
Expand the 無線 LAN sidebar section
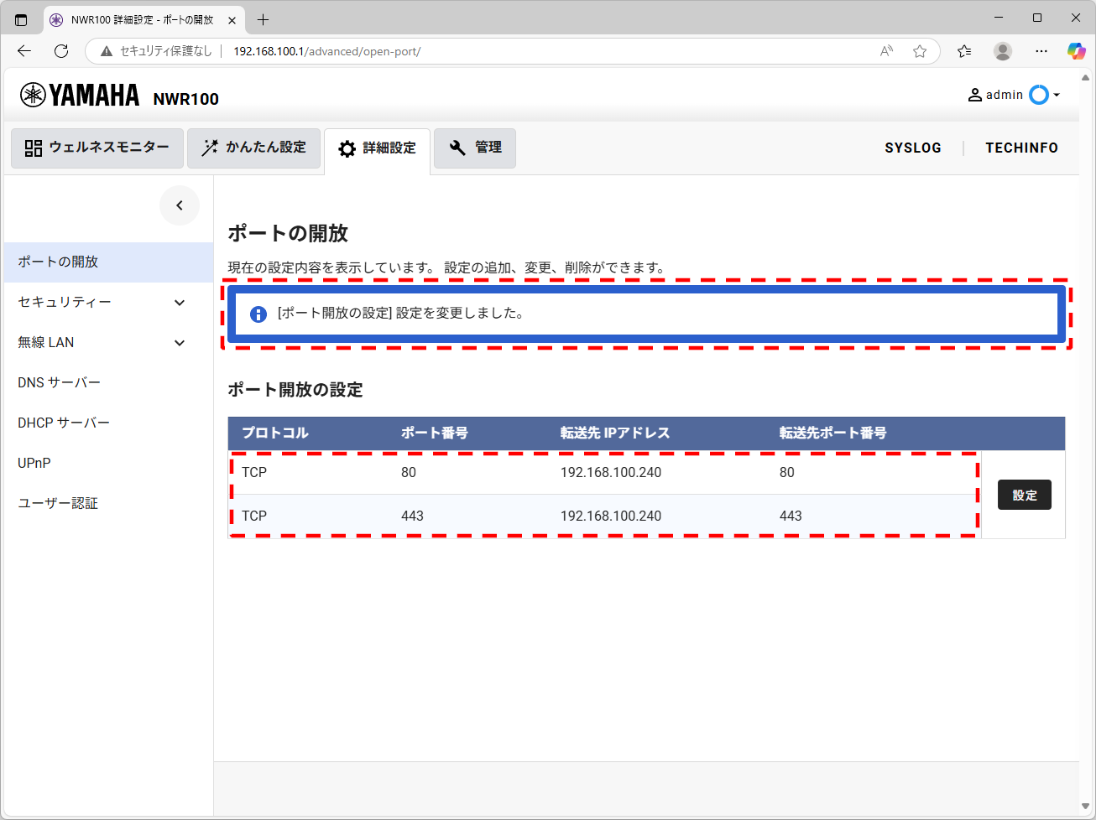[180, 343]
